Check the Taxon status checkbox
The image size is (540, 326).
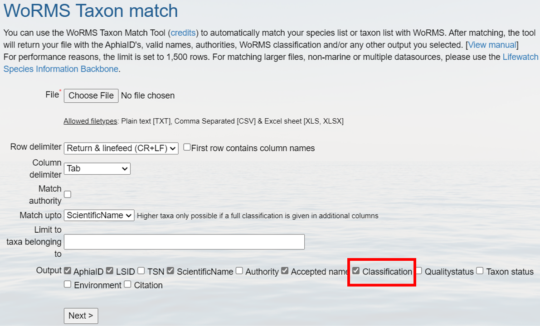pos(480,271)
